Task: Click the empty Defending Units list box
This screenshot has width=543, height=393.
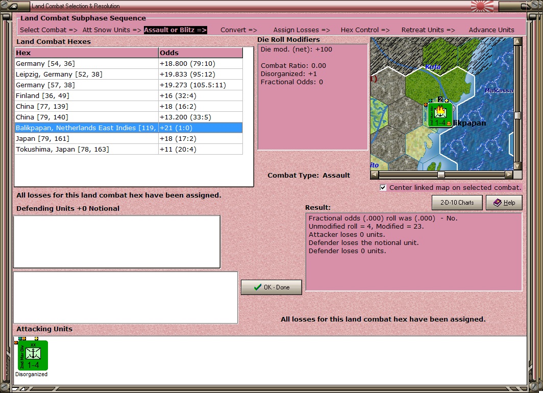Action: point(117,242)
